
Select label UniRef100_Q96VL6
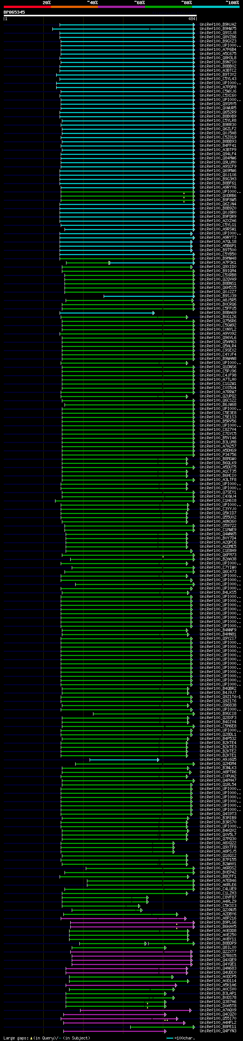[218, 338]
